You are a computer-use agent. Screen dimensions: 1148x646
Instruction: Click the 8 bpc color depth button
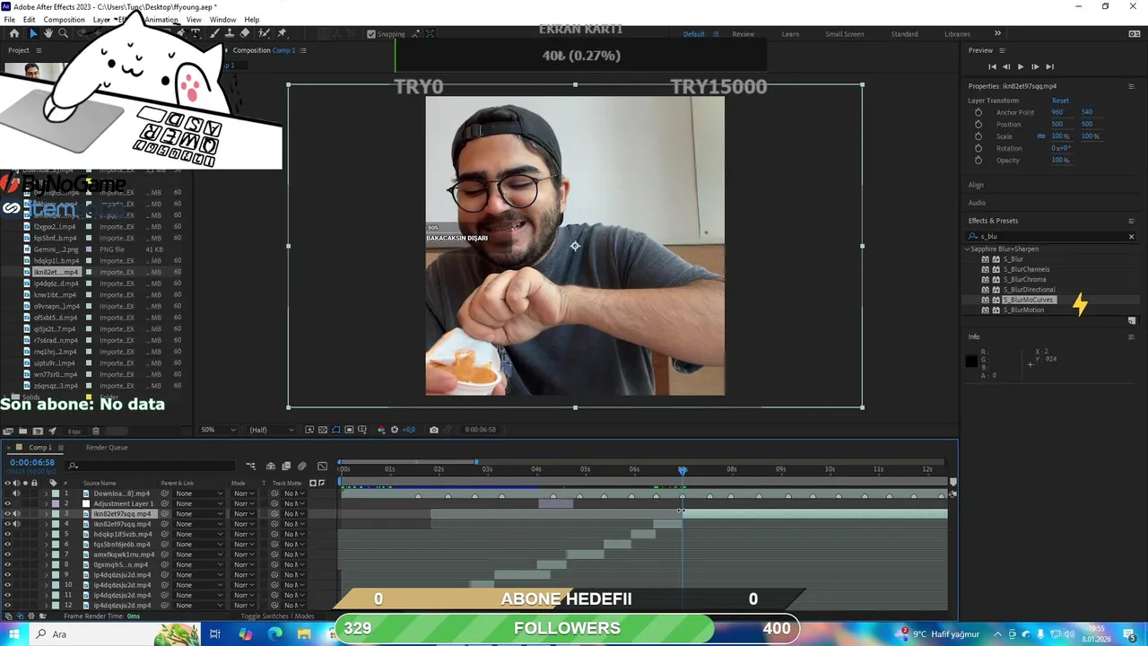tap(74, 431)
